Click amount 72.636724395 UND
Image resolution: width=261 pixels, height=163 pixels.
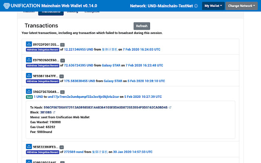(79, 65)
